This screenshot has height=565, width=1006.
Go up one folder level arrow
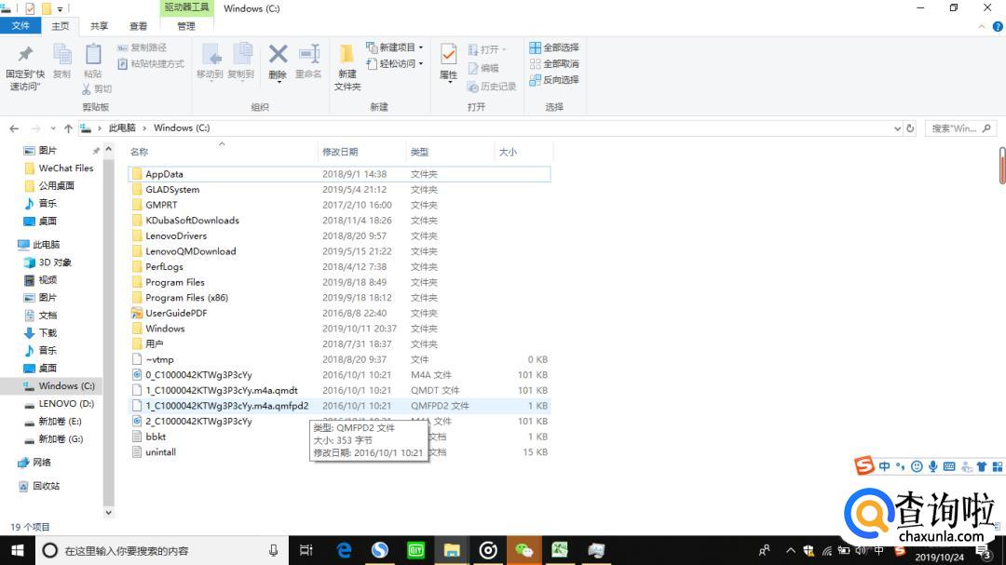pyautogui.click(x=68, y=128)
